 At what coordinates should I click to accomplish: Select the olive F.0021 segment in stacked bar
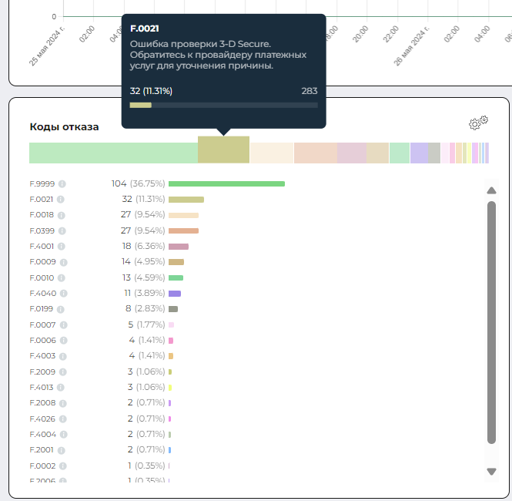coord(223,150)
